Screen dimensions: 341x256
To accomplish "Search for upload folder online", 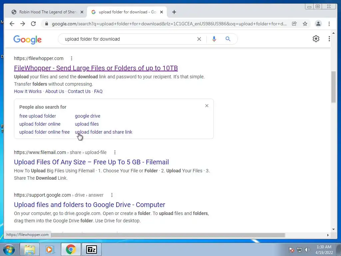I will [x=40, y=124].
